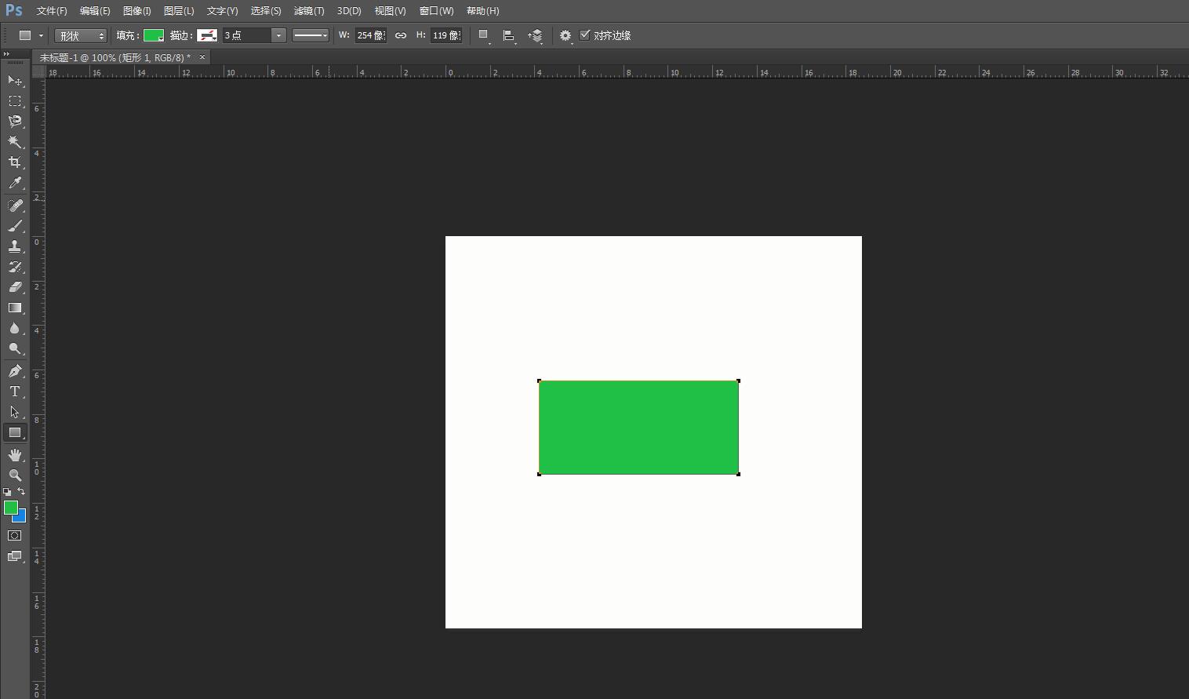Open the 滤镜(T) menu

coord(308,11)
